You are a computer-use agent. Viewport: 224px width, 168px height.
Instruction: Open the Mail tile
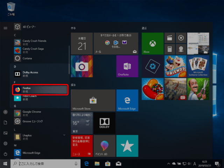point(116,43)
